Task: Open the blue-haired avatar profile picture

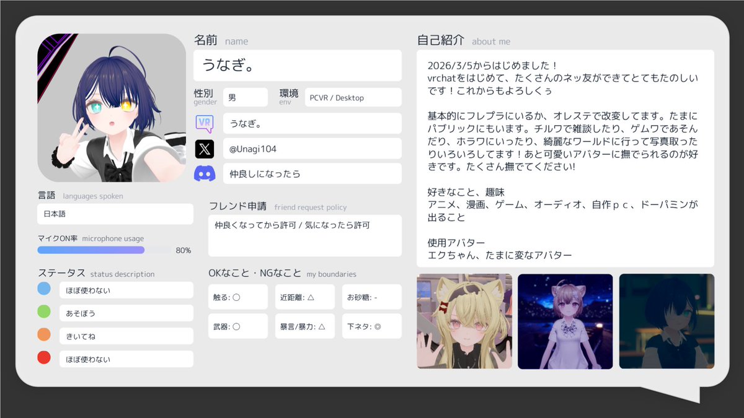Action: pos(112,108)
